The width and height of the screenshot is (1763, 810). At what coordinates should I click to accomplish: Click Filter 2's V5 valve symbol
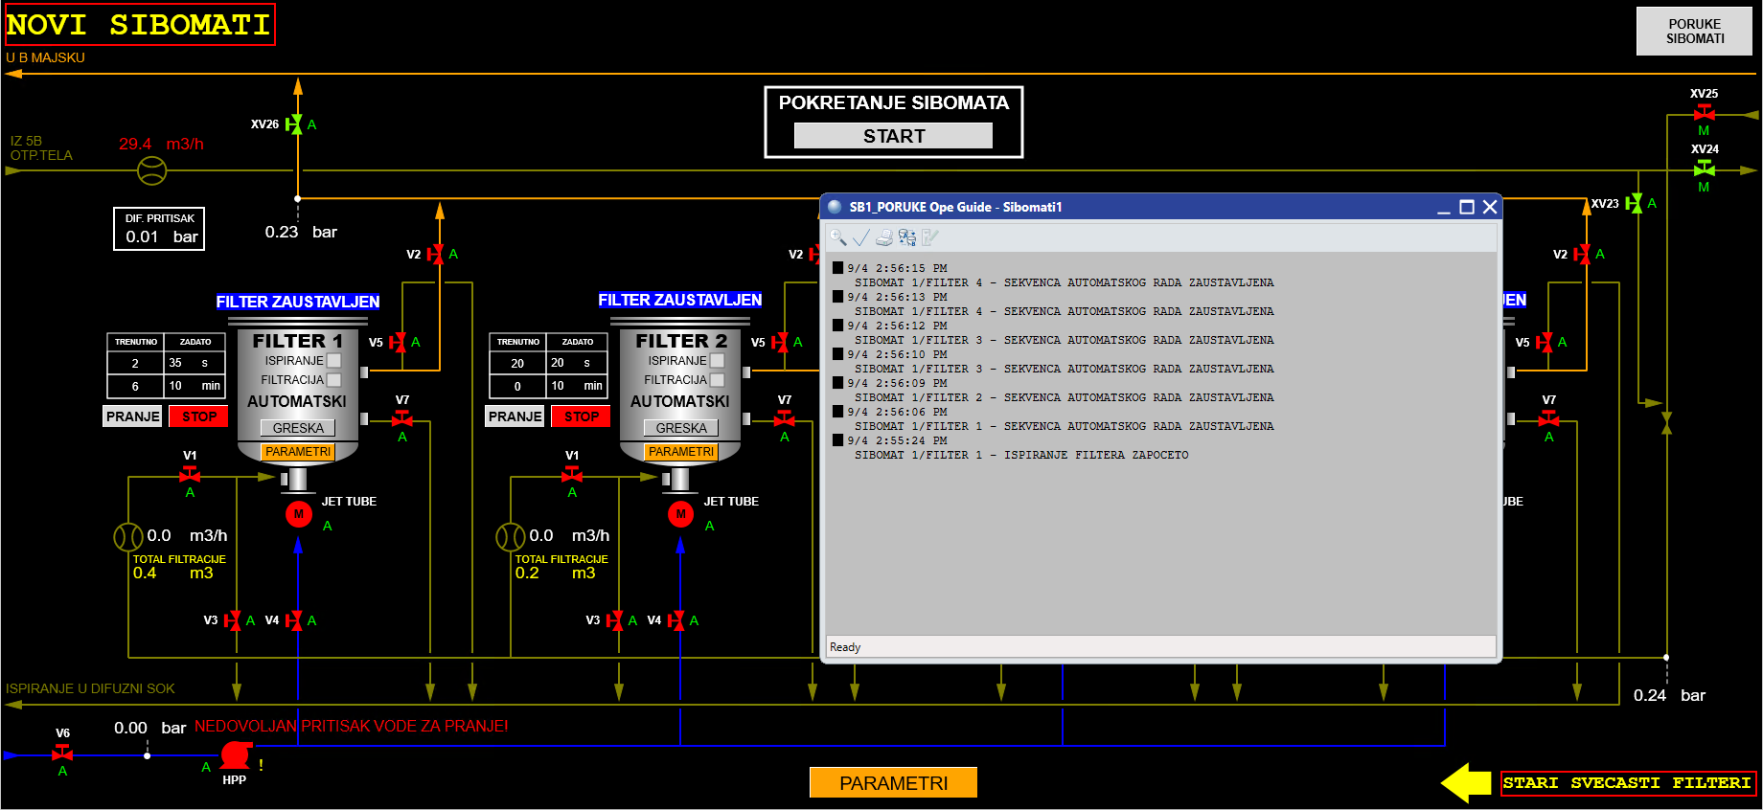click(781, 342)
